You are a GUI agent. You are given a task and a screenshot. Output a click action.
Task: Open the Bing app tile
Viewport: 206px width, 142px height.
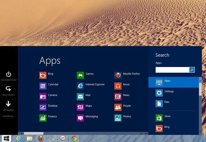(43, 75)
